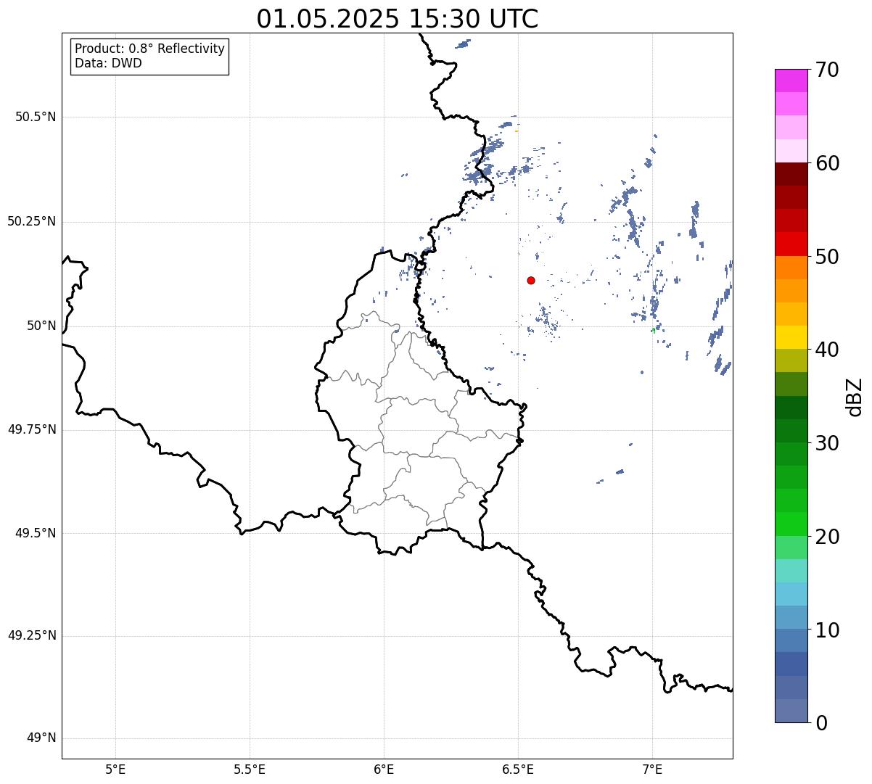872x784 pixels.
Task: Click the "Data: DWD" source text
Action: [108, 63]
